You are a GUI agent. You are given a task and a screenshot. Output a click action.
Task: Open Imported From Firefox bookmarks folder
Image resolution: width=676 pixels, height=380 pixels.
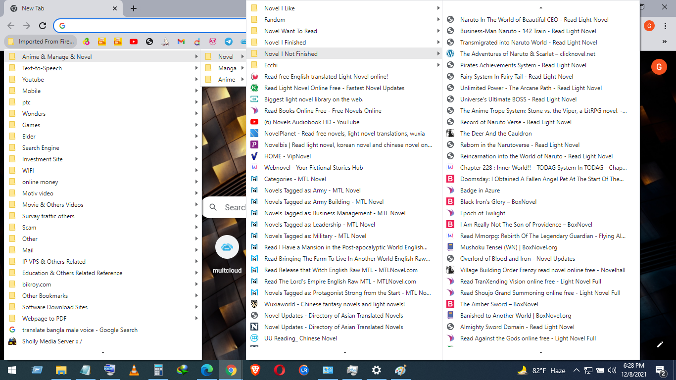(41, 42)
